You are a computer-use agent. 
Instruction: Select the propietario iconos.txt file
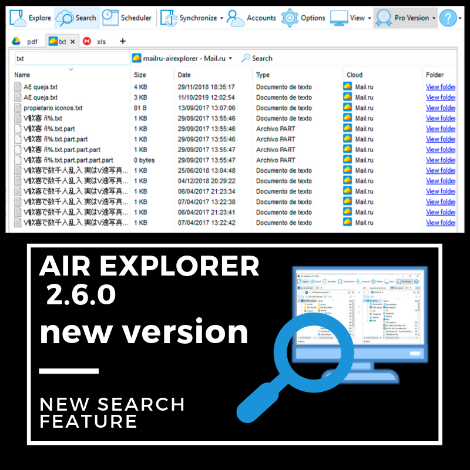[x=53, y=108]
